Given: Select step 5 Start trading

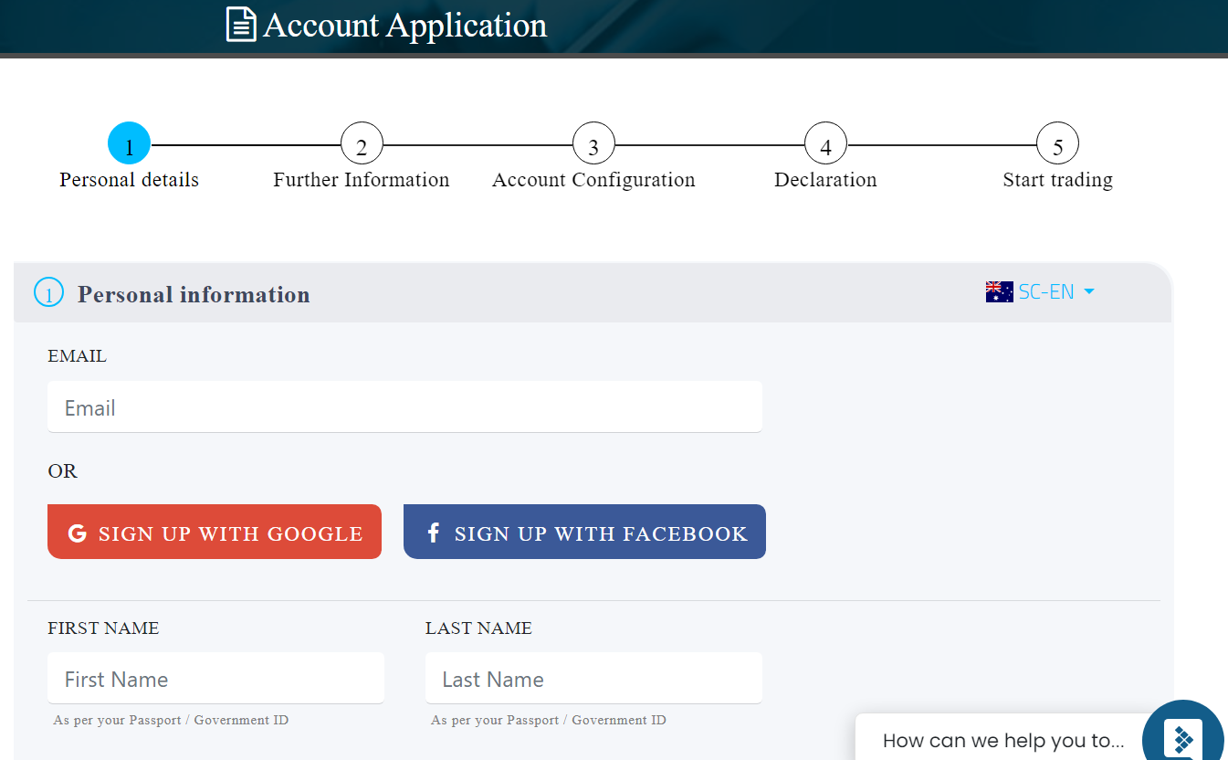Looking at the screenshot, I should (x=1057, y=144).
